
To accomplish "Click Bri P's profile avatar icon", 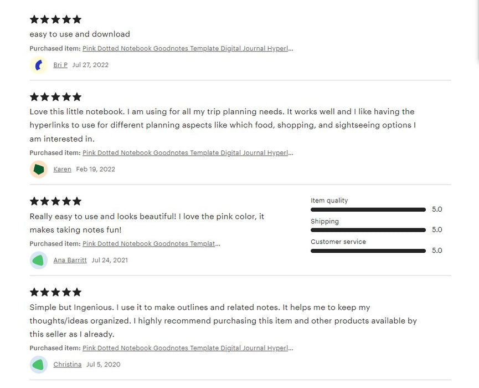I will [x=38, y=65].
